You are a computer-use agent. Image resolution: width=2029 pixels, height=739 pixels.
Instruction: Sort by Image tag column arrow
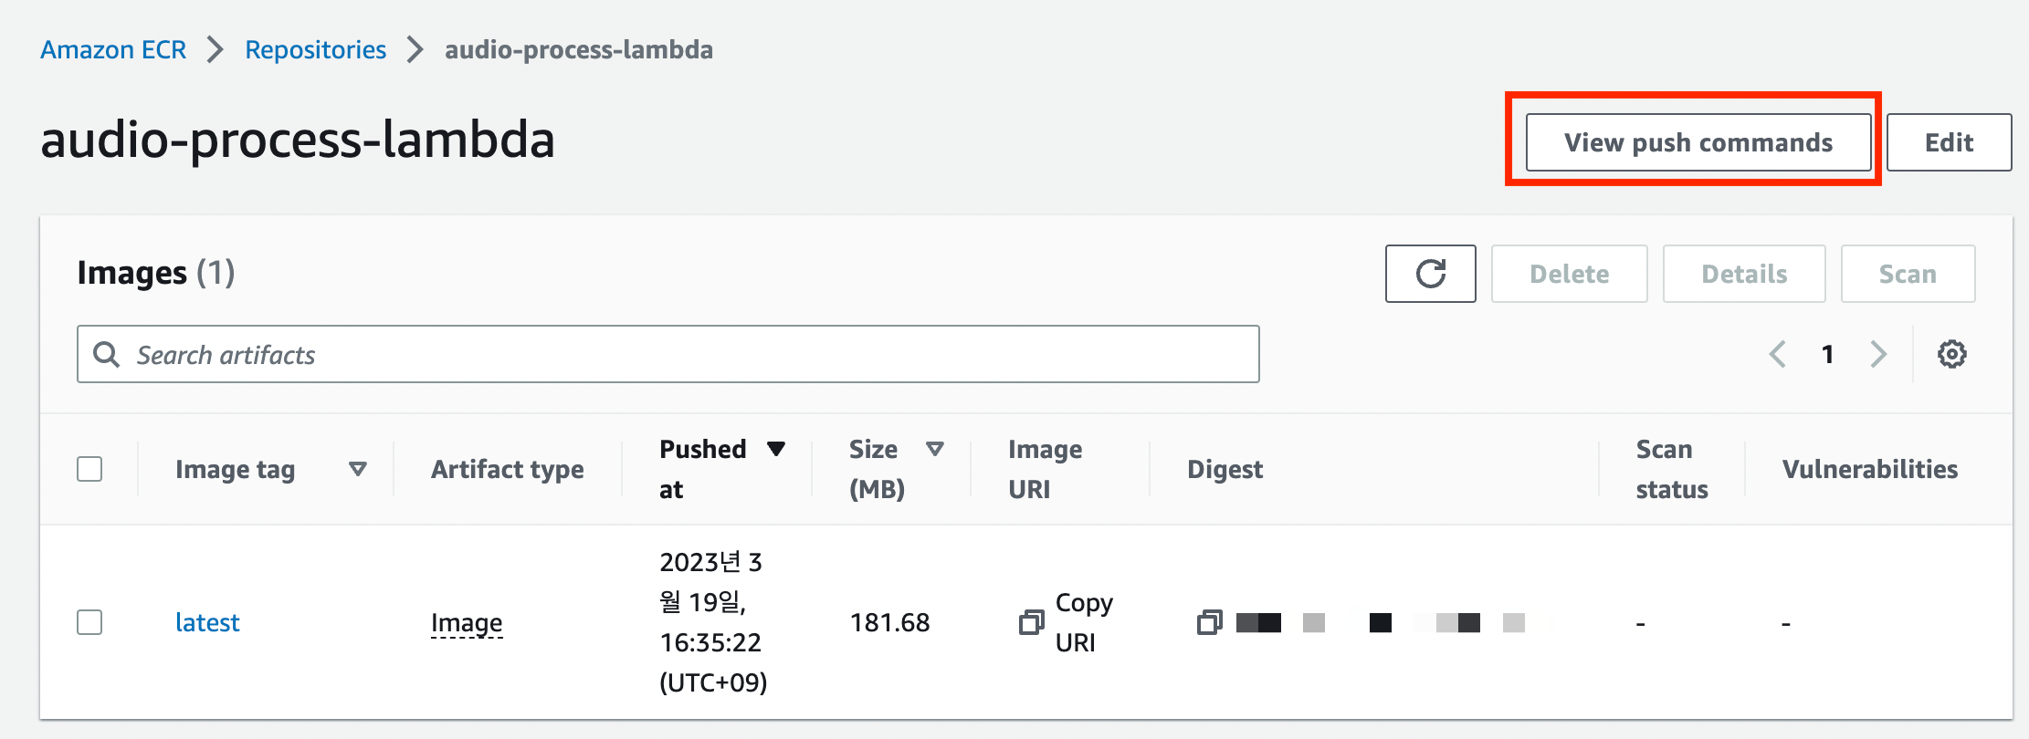pyautogui.click(x=358, y=469)
